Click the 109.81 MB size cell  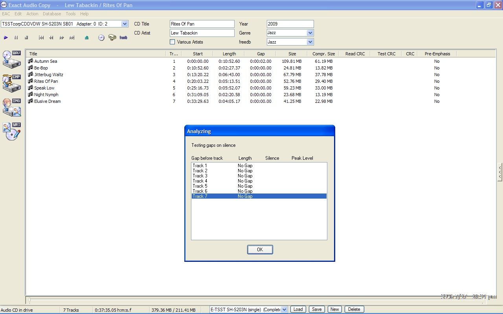[292, 61]
